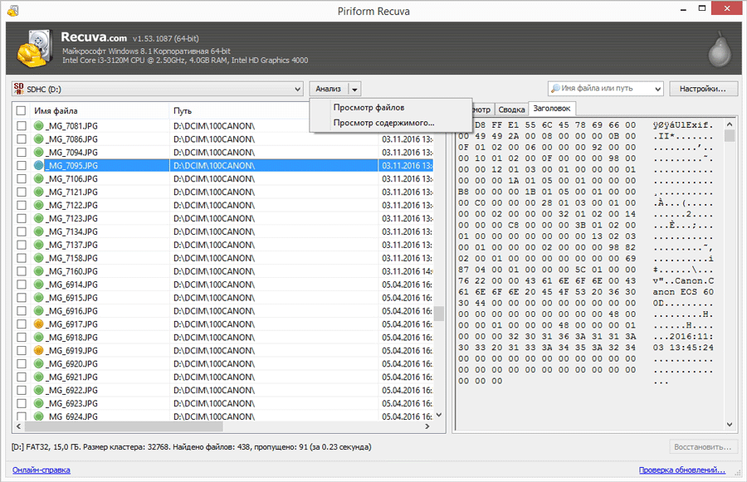
Task: Open the Онлайн-справка link
Action: coord(41,470)
